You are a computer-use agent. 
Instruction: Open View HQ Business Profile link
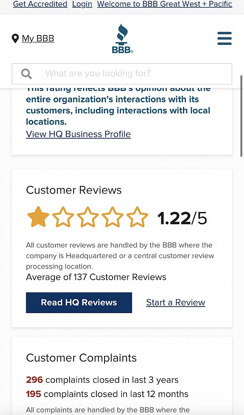tap(78, 134)
